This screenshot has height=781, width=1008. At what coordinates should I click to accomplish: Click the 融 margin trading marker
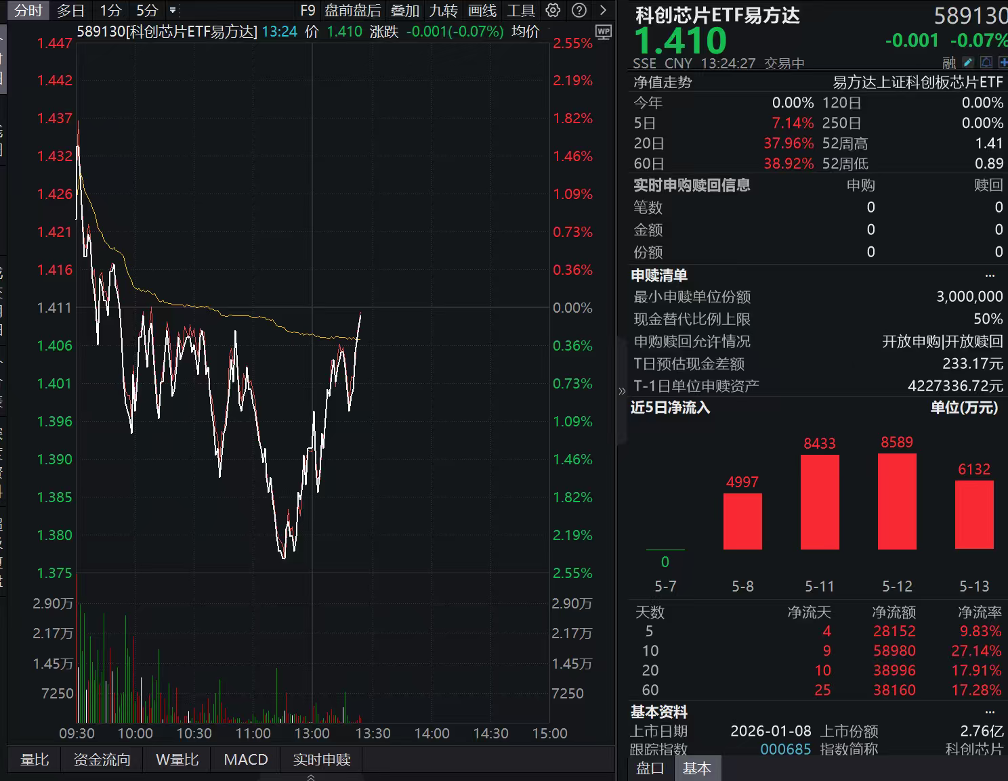point(949,63)
